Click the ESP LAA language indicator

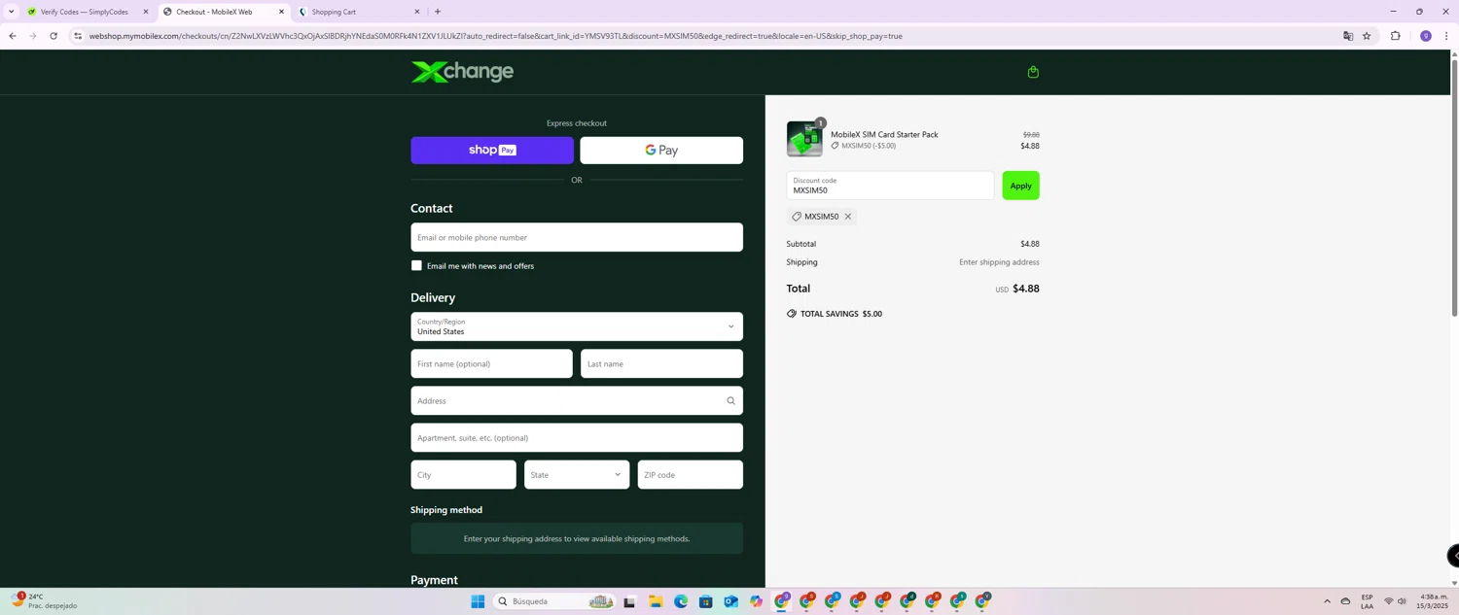pos(1367,601)
